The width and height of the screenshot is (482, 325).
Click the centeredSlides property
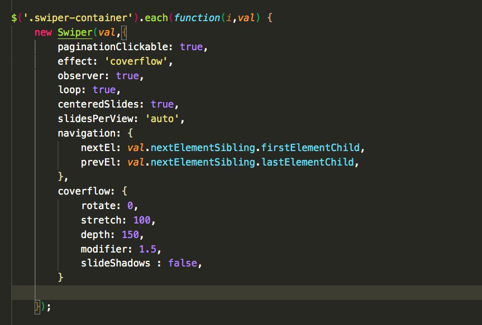[98, 104]
